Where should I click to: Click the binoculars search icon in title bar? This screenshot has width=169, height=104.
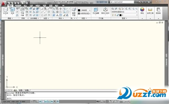point(135,2)
